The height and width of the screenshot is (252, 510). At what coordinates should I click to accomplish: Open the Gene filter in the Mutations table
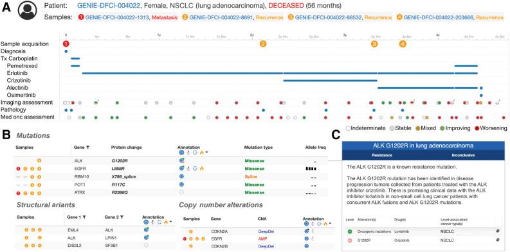(x=88, y=147)
